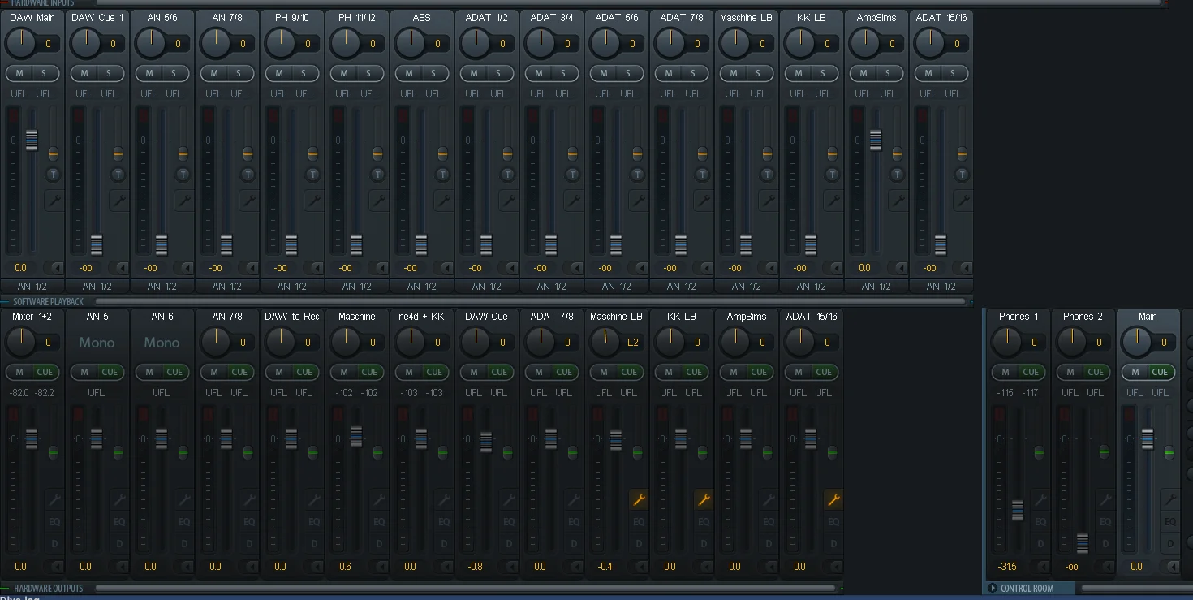Open D dynamics on Phones 2 channel
The width and height of the screenshot is (1193, 600).
pos(1105,544)
